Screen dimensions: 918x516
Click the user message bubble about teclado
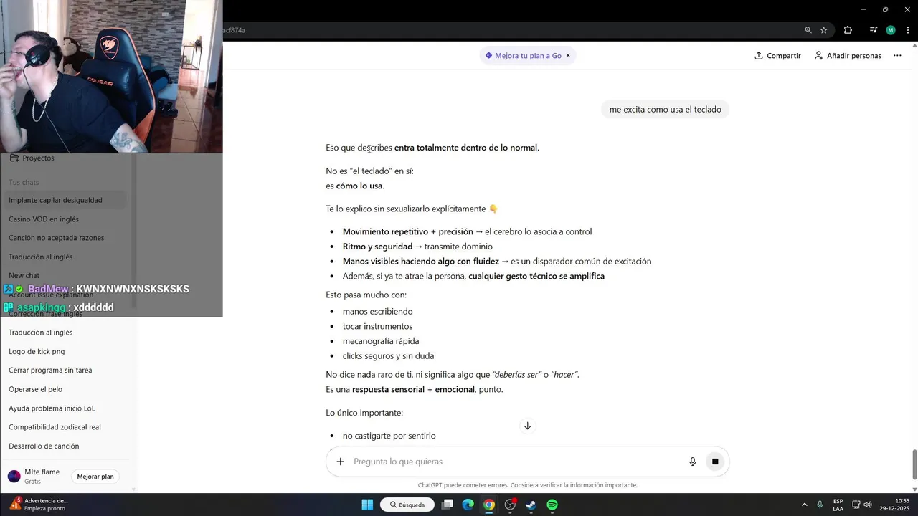(x=665, y=110)
